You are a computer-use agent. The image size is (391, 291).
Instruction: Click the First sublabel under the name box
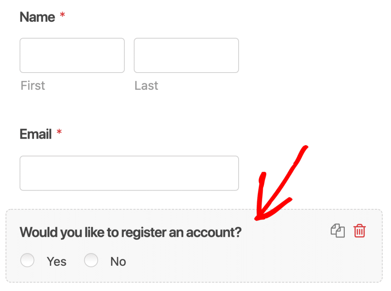pos(32,85)
